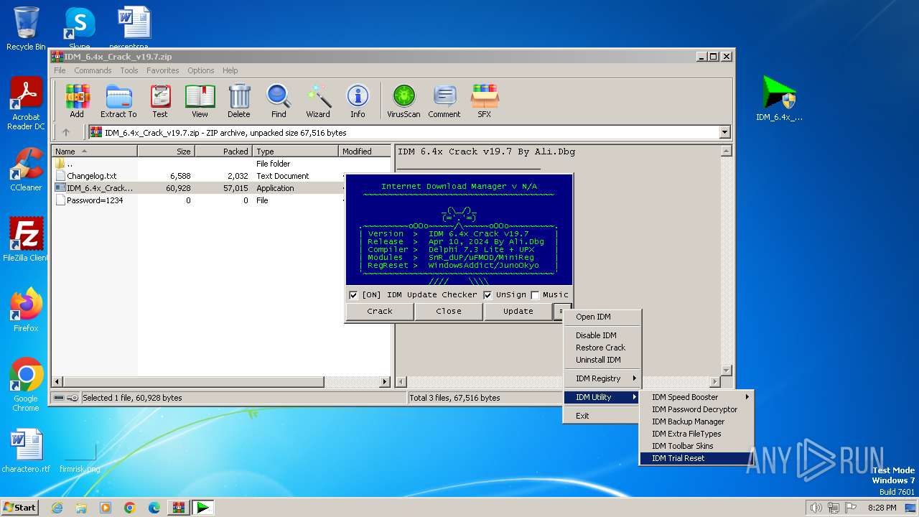Open the Wizard wand icon

318,101
